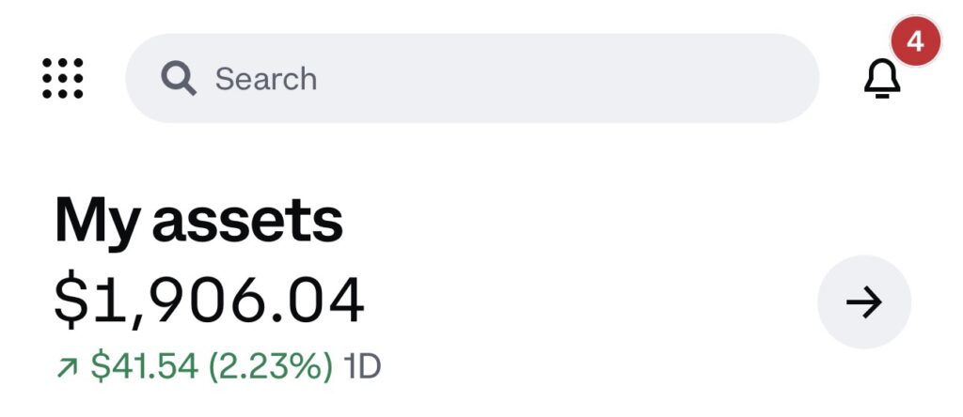Click the magnifying glass search icon

pos(179,79)
